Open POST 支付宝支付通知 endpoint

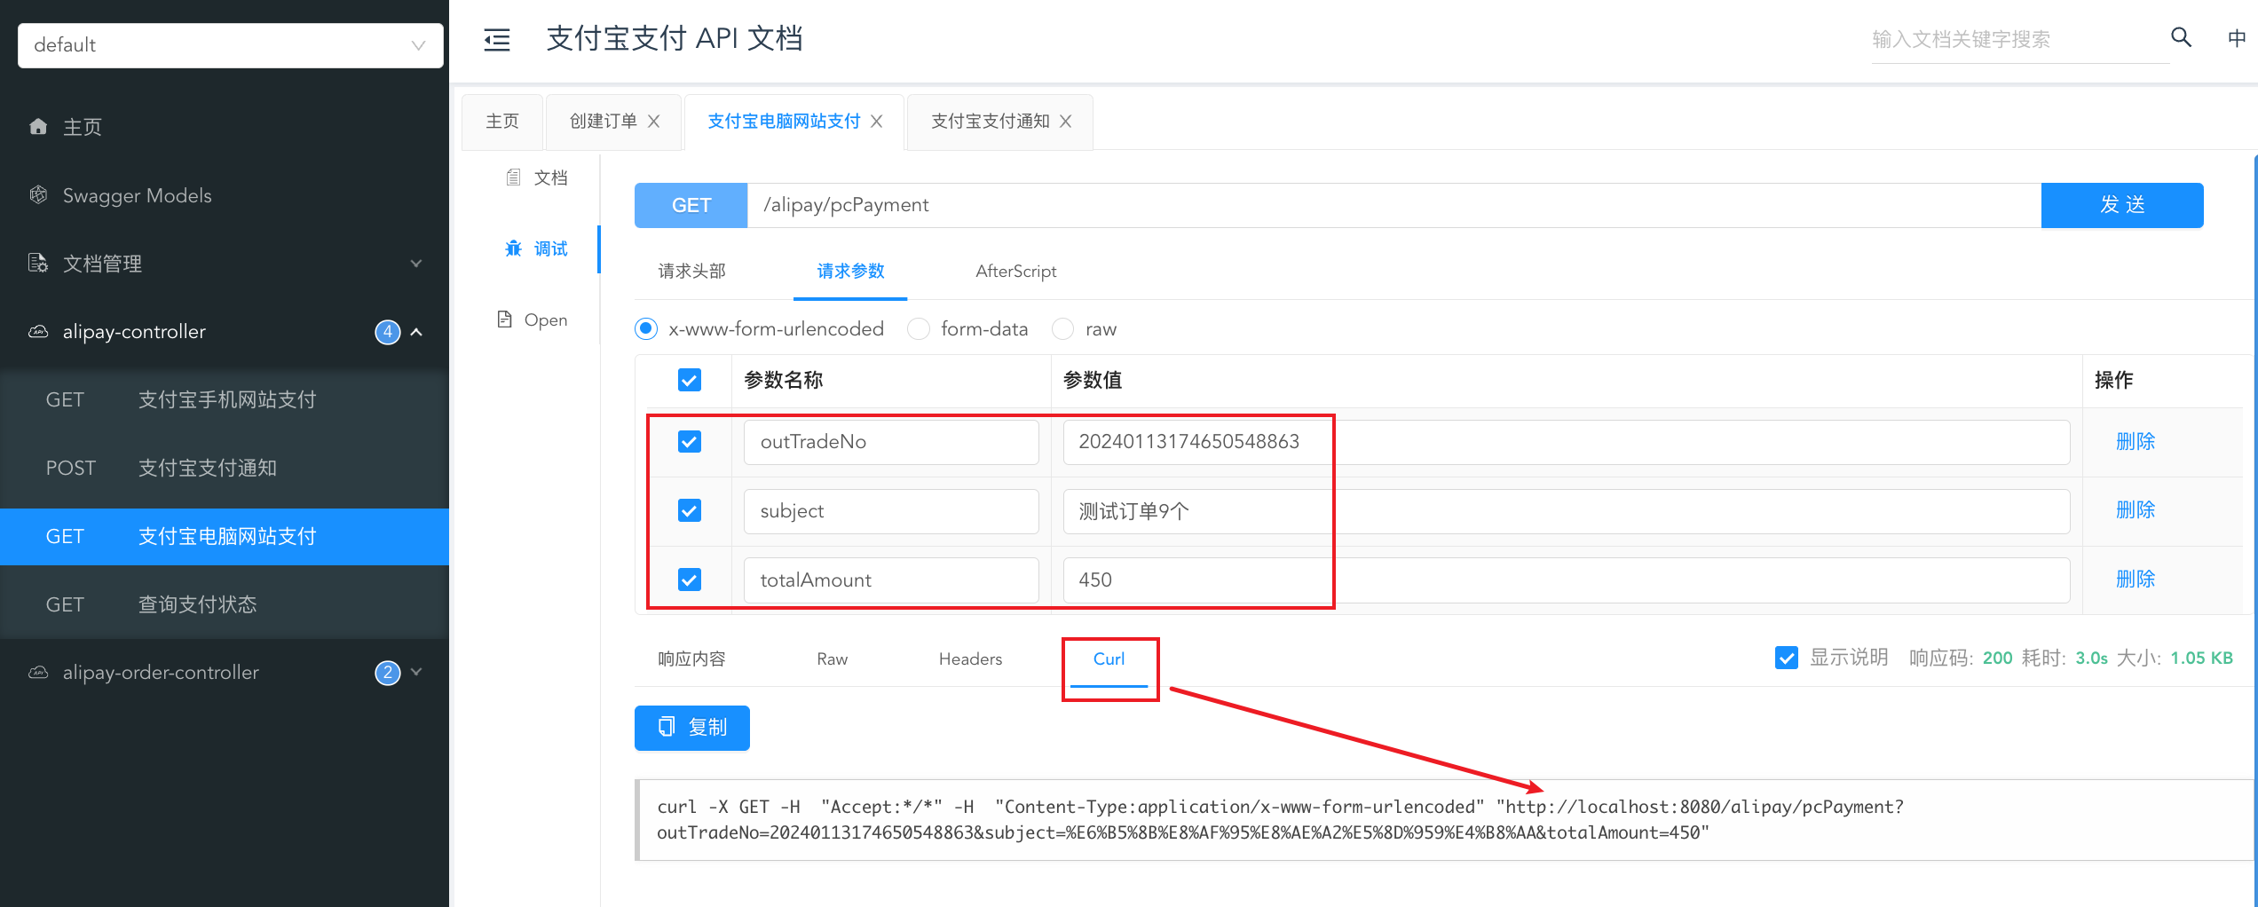(225, 469)
